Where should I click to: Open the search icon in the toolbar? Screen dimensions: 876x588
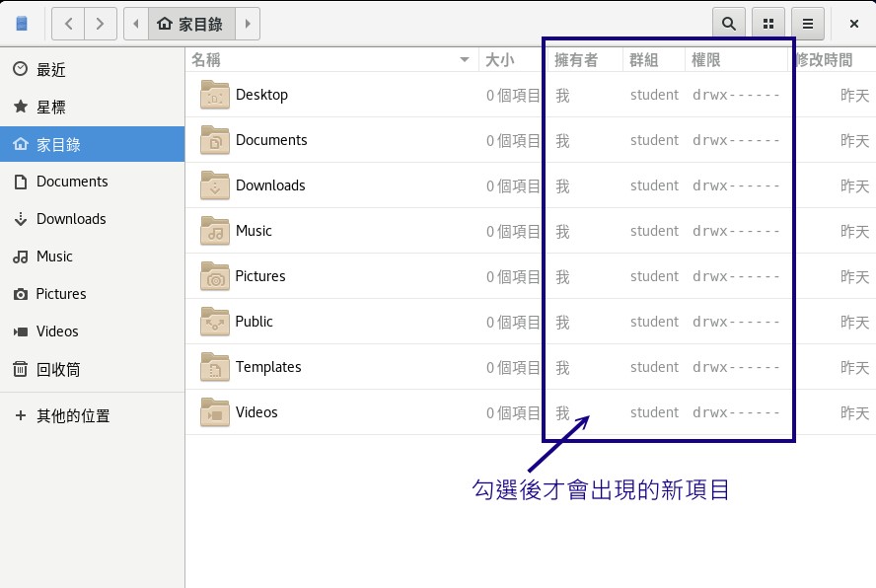[x=730, y=23]
